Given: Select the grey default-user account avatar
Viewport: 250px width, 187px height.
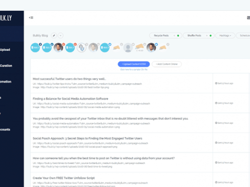Looking at the screenshot, I should click(x=128, y=47).
